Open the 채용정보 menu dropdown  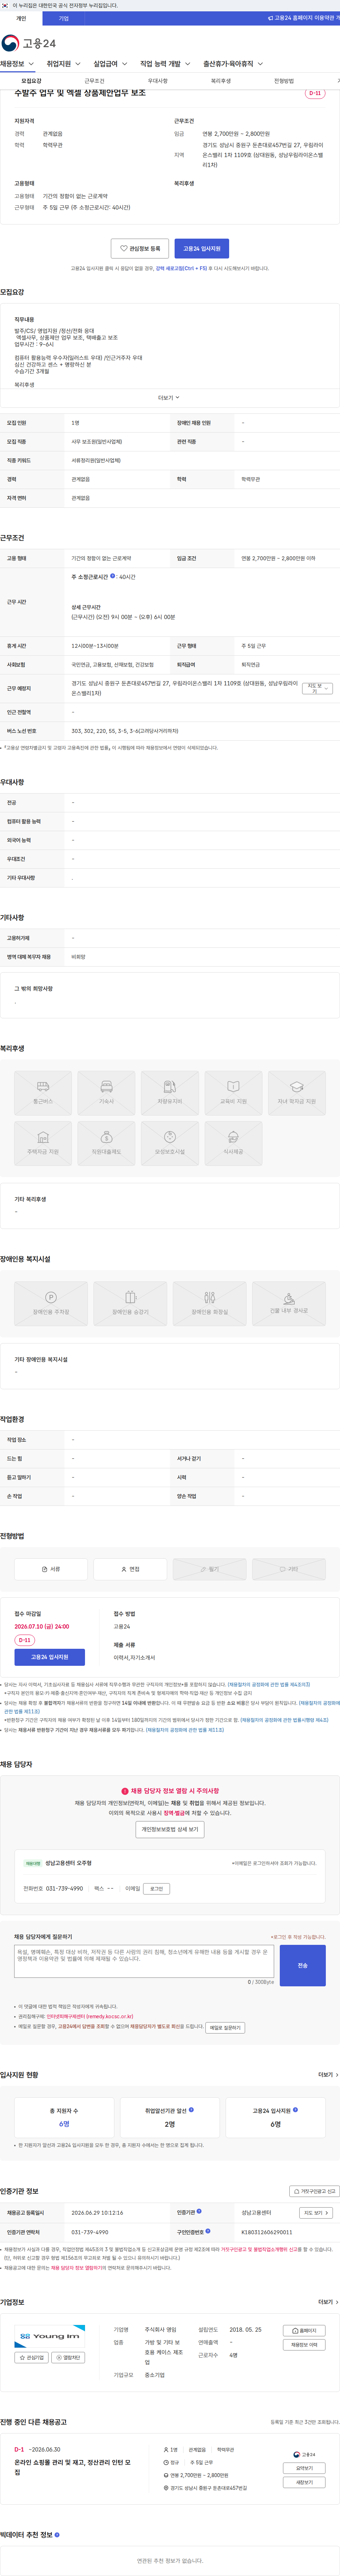(x=17, y=64)
